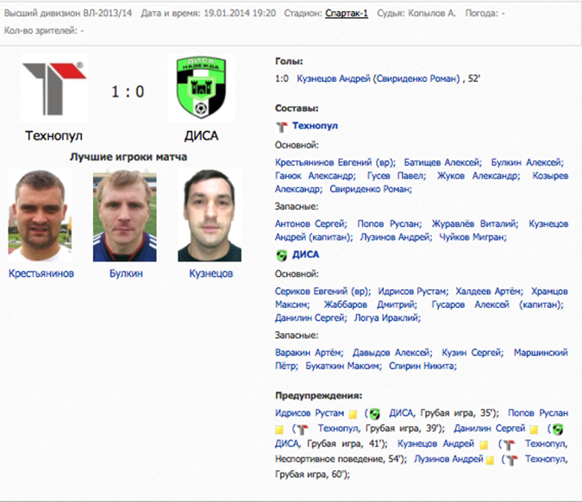This screenshot has width=582, height=502.
Task: Open Спирин Никита substitute link
Action: tap(422, 366)
